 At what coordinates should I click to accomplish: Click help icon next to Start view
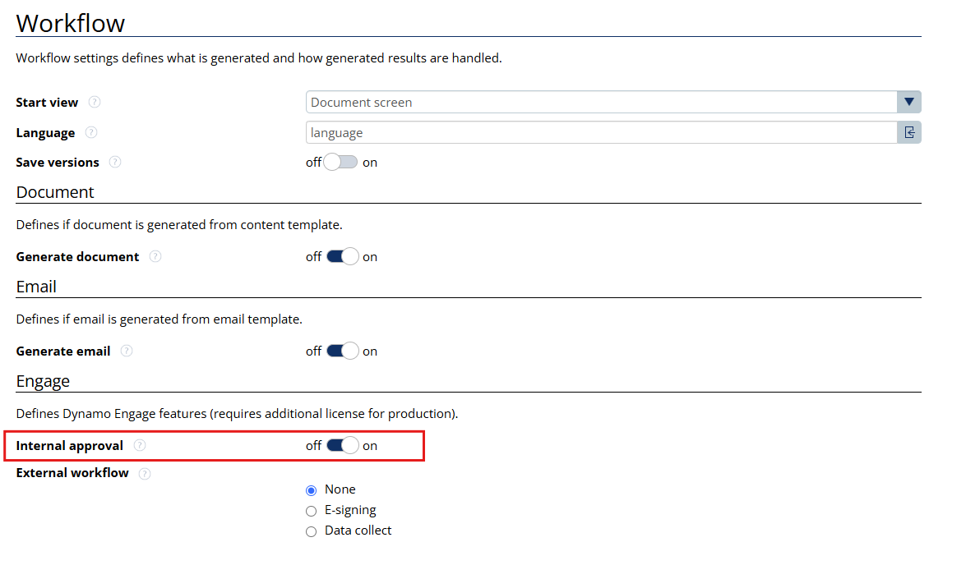click(x=95, y=103)
